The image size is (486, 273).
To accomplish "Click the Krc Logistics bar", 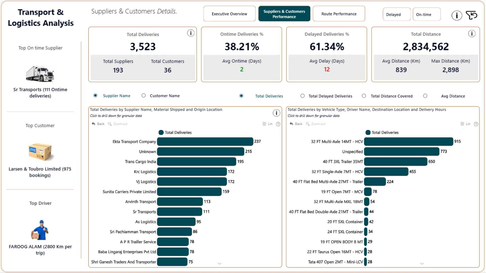I will click(x=192, y=172).
